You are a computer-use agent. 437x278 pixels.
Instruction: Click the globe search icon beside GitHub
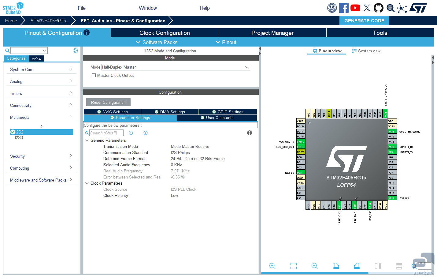point(391,8)
